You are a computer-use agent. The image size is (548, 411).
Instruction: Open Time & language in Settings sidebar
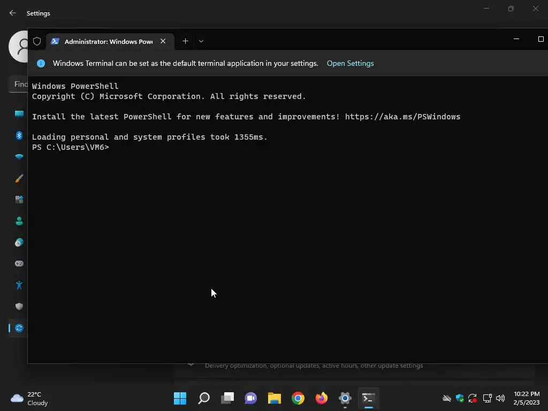coord(19,242)
